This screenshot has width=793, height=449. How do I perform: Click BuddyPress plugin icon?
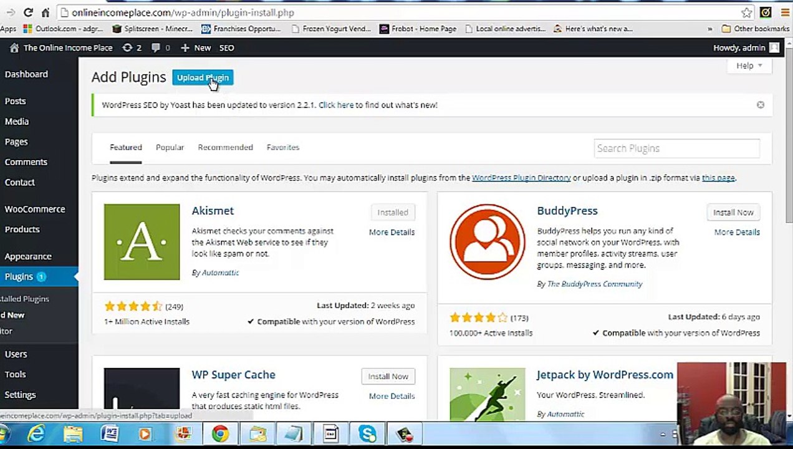488,242
